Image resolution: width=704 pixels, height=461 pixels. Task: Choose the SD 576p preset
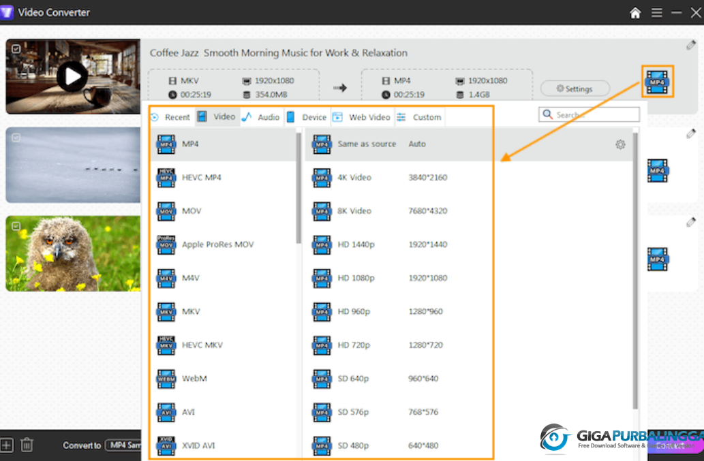click(x=468, y=412)
